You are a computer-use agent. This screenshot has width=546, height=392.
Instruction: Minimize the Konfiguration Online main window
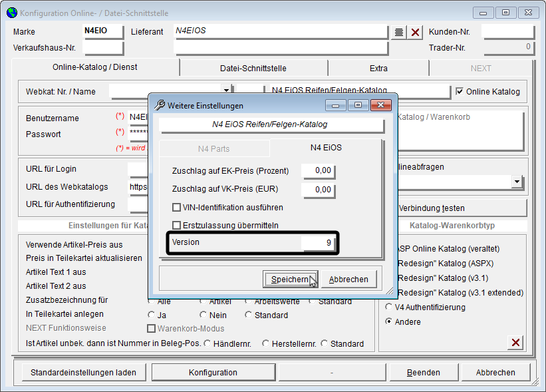coord(483,13)
